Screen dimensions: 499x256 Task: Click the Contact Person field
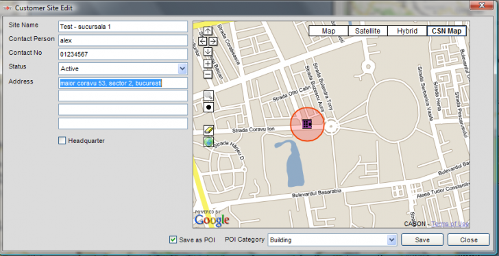123,40
